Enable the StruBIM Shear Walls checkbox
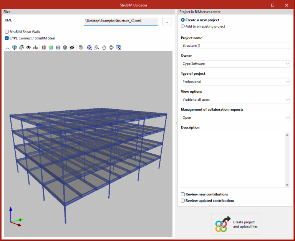295x241 pixels. pyautogui.click(x=7, y=32)
